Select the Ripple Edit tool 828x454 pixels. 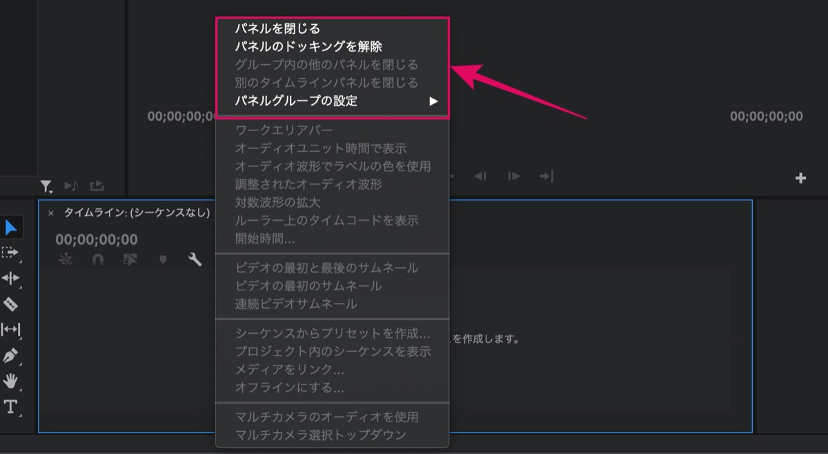[10, 278]
